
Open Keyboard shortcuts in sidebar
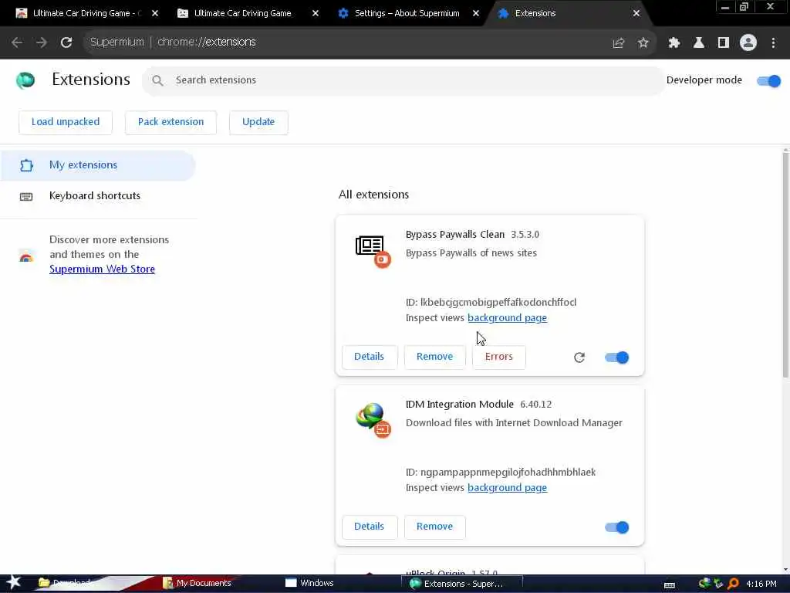pyautogui.click(x=98, y=196)
